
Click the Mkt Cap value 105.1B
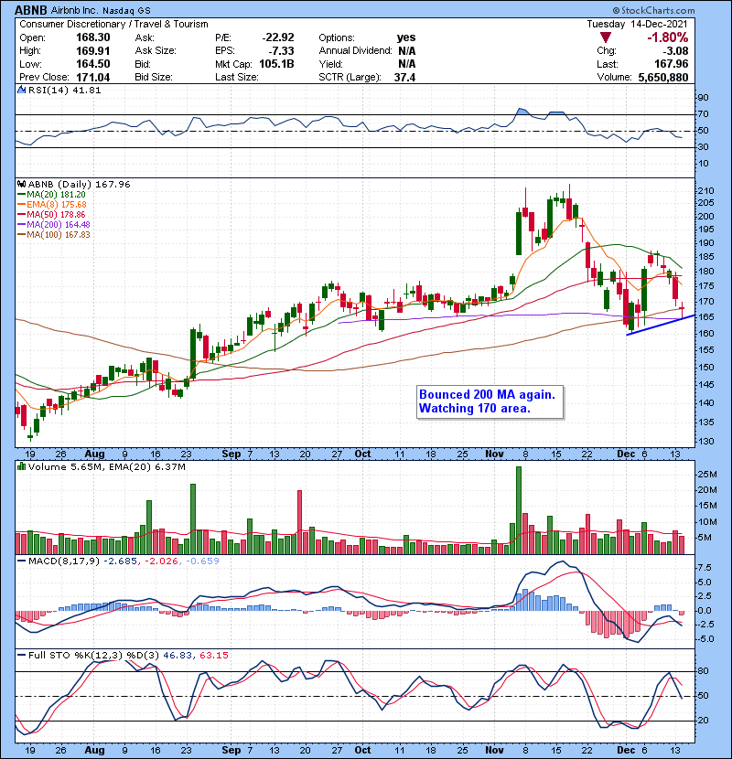coord(276,64)
